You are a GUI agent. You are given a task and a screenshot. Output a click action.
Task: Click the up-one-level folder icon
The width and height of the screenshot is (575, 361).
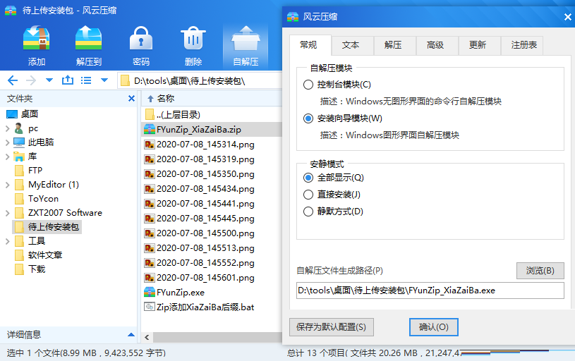click(68, 80)
